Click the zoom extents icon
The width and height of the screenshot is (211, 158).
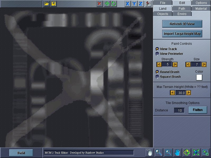[196, 152]
